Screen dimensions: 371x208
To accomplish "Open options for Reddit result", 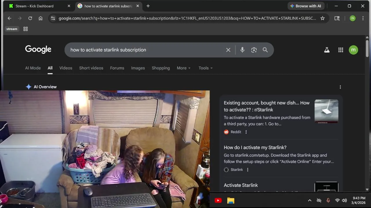I will [x=246, y=132].
